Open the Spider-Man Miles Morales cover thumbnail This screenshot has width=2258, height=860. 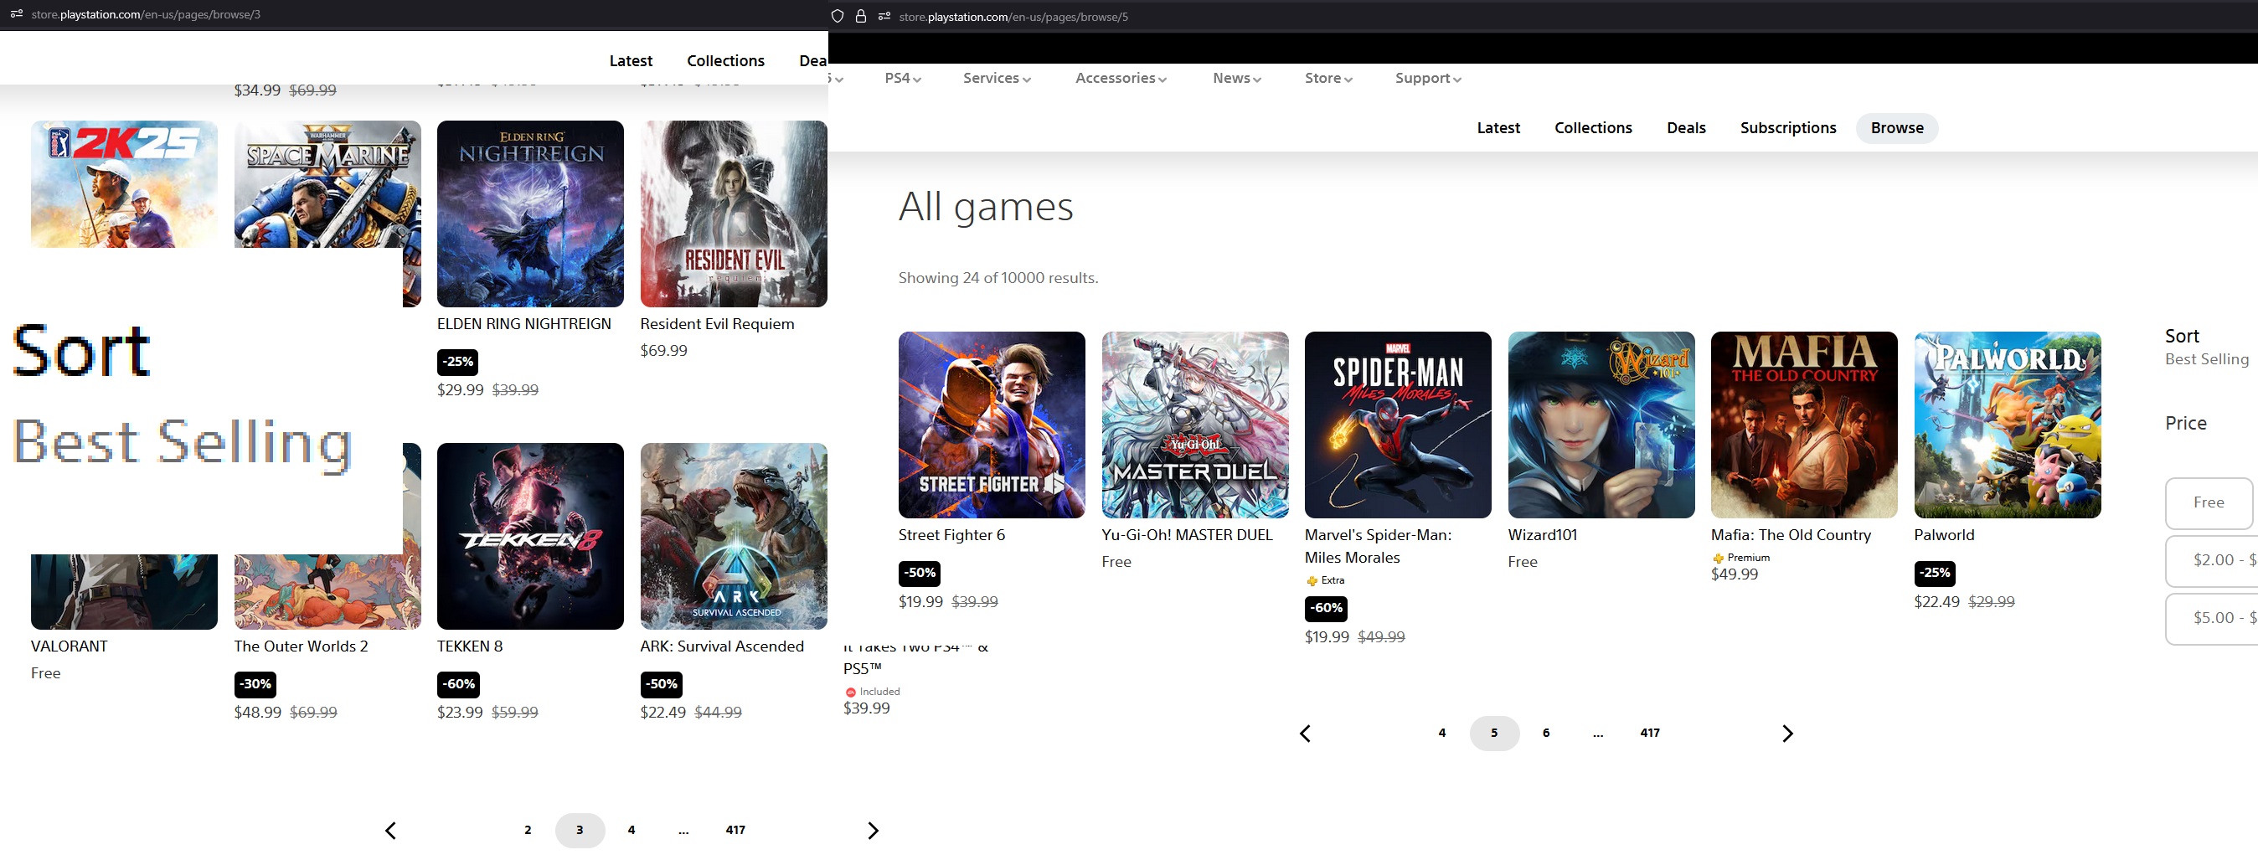pyautogui.click(x=1398, y=425)
